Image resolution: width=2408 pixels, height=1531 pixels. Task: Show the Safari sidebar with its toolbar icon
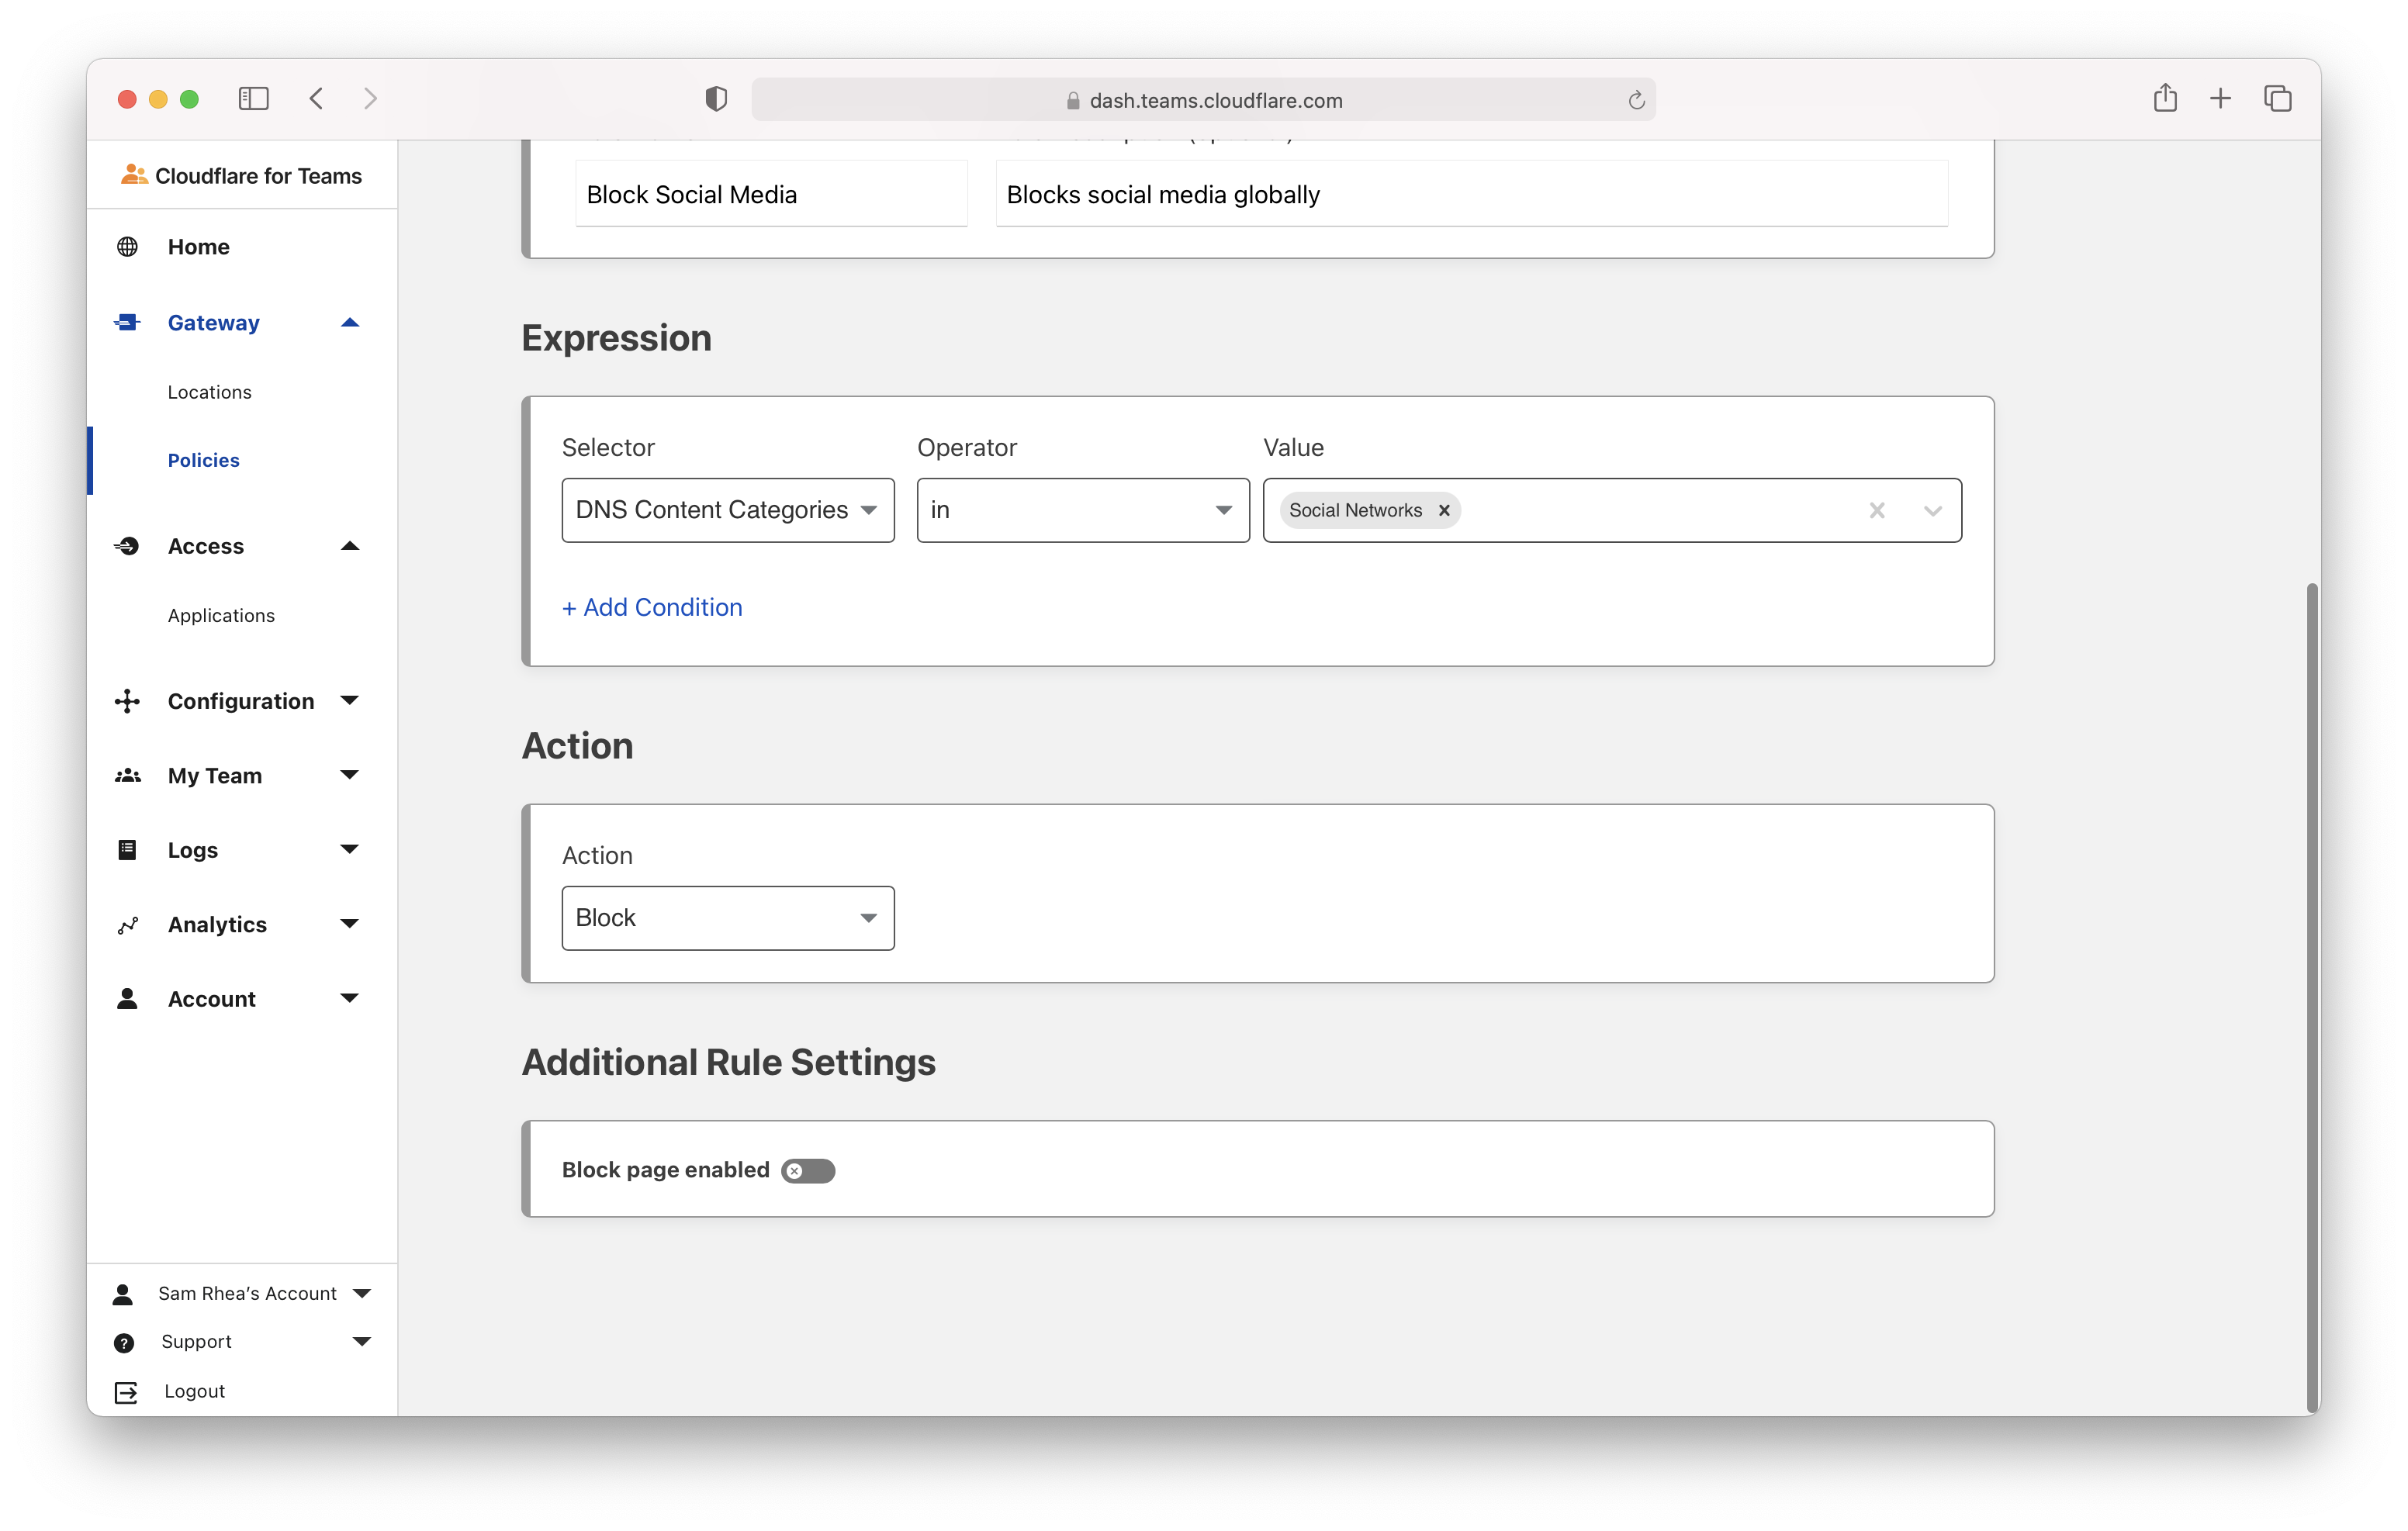click(x=253, y=98)
